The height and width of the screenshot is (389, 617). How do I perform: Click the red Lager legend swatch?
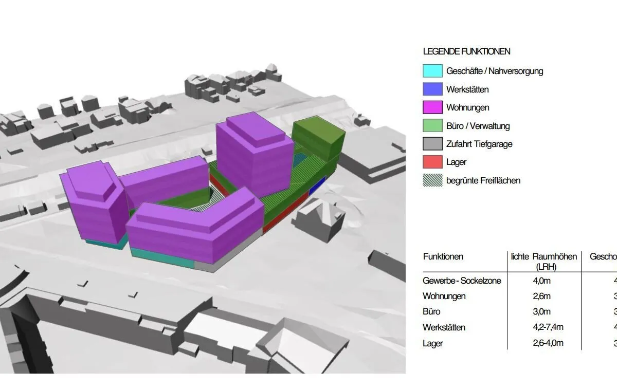[432, 162]
